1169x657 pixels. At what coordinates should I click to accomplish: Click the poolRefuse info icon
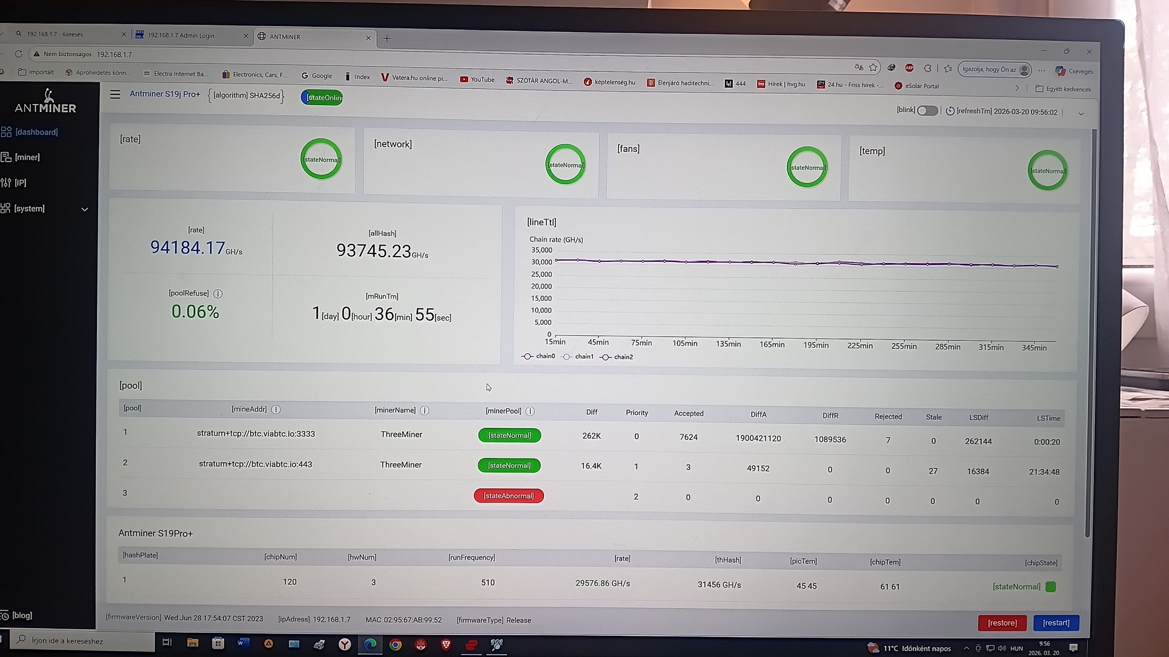[x=218, y=293]
